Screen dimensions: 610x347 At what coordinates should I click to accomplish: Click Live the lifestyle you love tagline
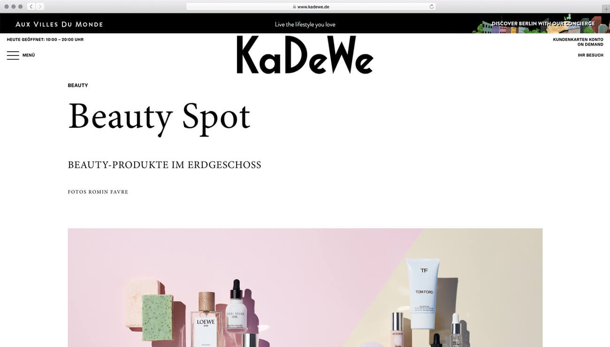coord(305,24)
